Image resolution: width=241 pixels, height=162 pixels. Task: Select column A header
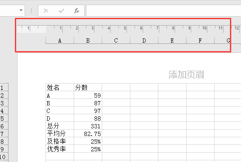click(60, 40)
